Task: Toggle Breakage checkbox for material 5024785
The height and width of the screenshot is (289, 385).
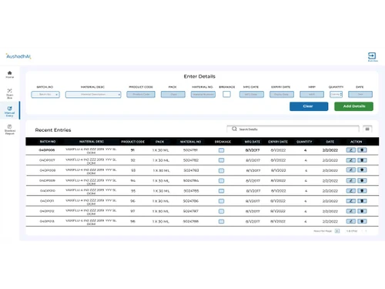Action: (x=221, y=191)
